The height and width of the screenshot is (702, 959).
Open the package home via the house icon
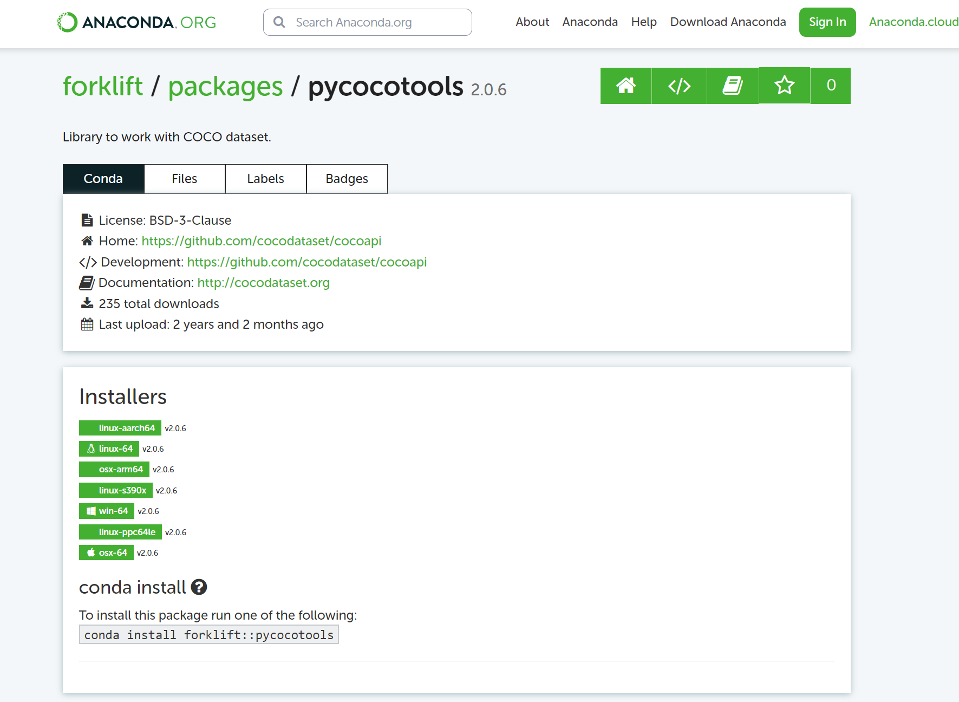(x=625, y=86)
